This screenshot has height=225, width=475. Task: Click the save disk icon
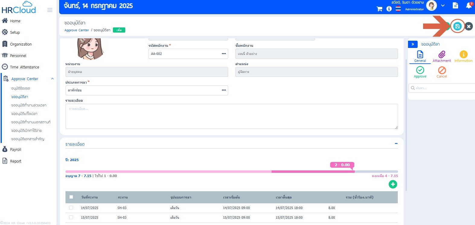pyautogui.click(x=457, y=26)
